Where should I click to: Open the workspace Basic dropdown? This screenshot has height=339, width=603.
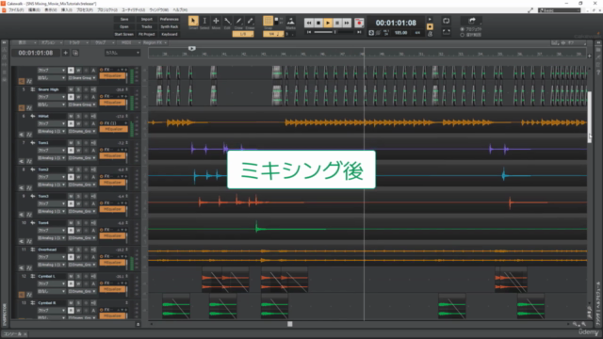559,10
